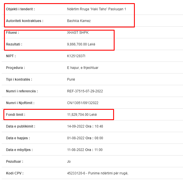Click the "Objekti i tenderit" label
This screenshot has width=183, height=183.
21,9
